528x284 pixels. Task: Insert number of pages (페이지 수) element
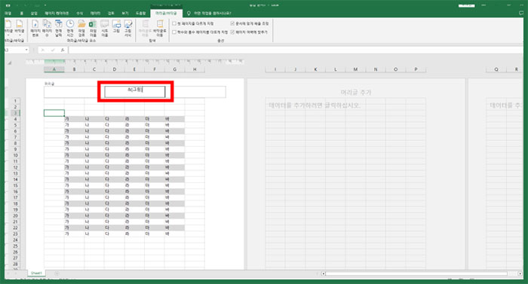tap(47, 28)
